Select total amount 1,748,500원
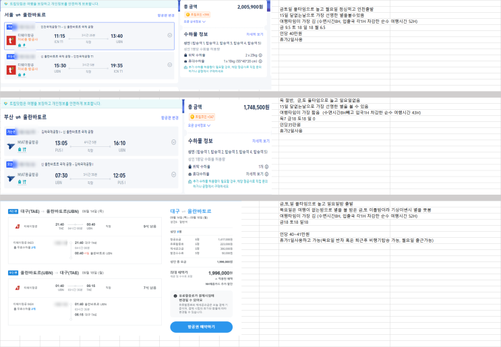This screenshot has height=347, width=501. tap(256, 107)
